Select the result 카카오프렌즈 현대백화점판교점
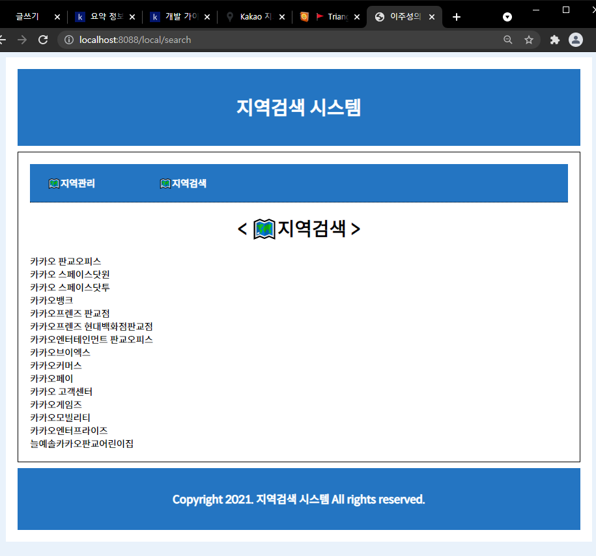596x556 pixels. [x=91, y=326]
